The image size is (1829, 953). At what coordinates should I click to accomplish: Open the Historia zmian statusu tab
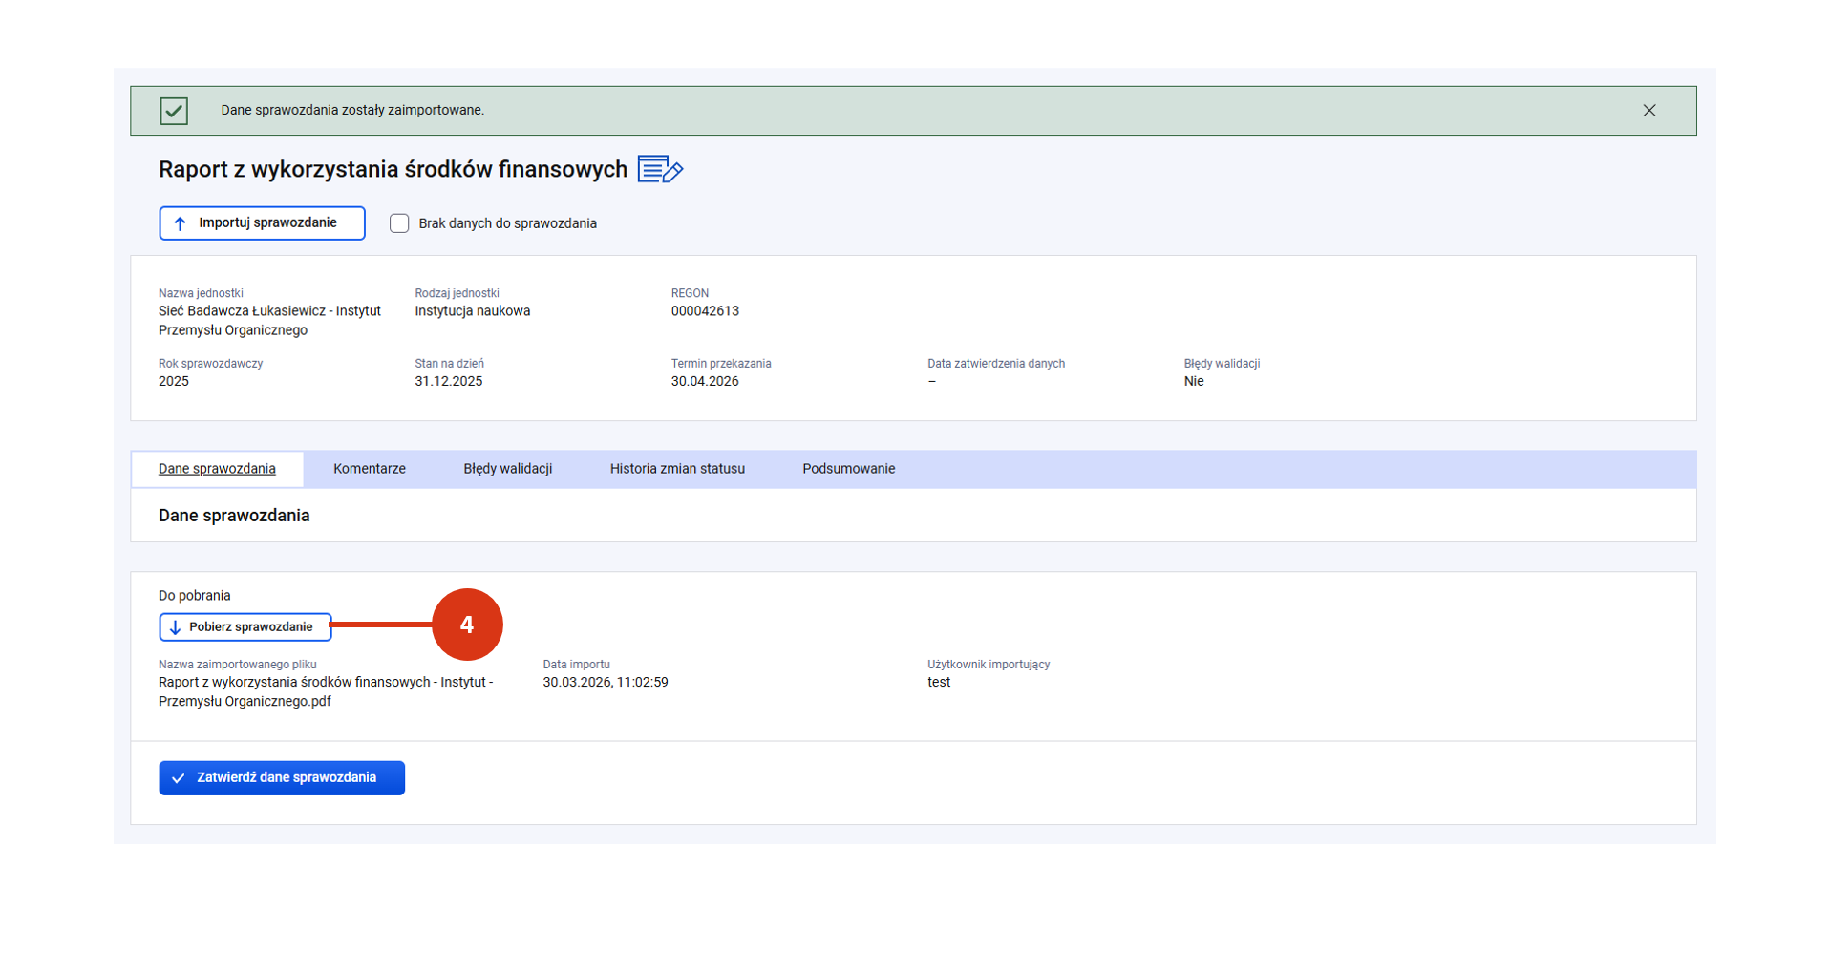676,469
